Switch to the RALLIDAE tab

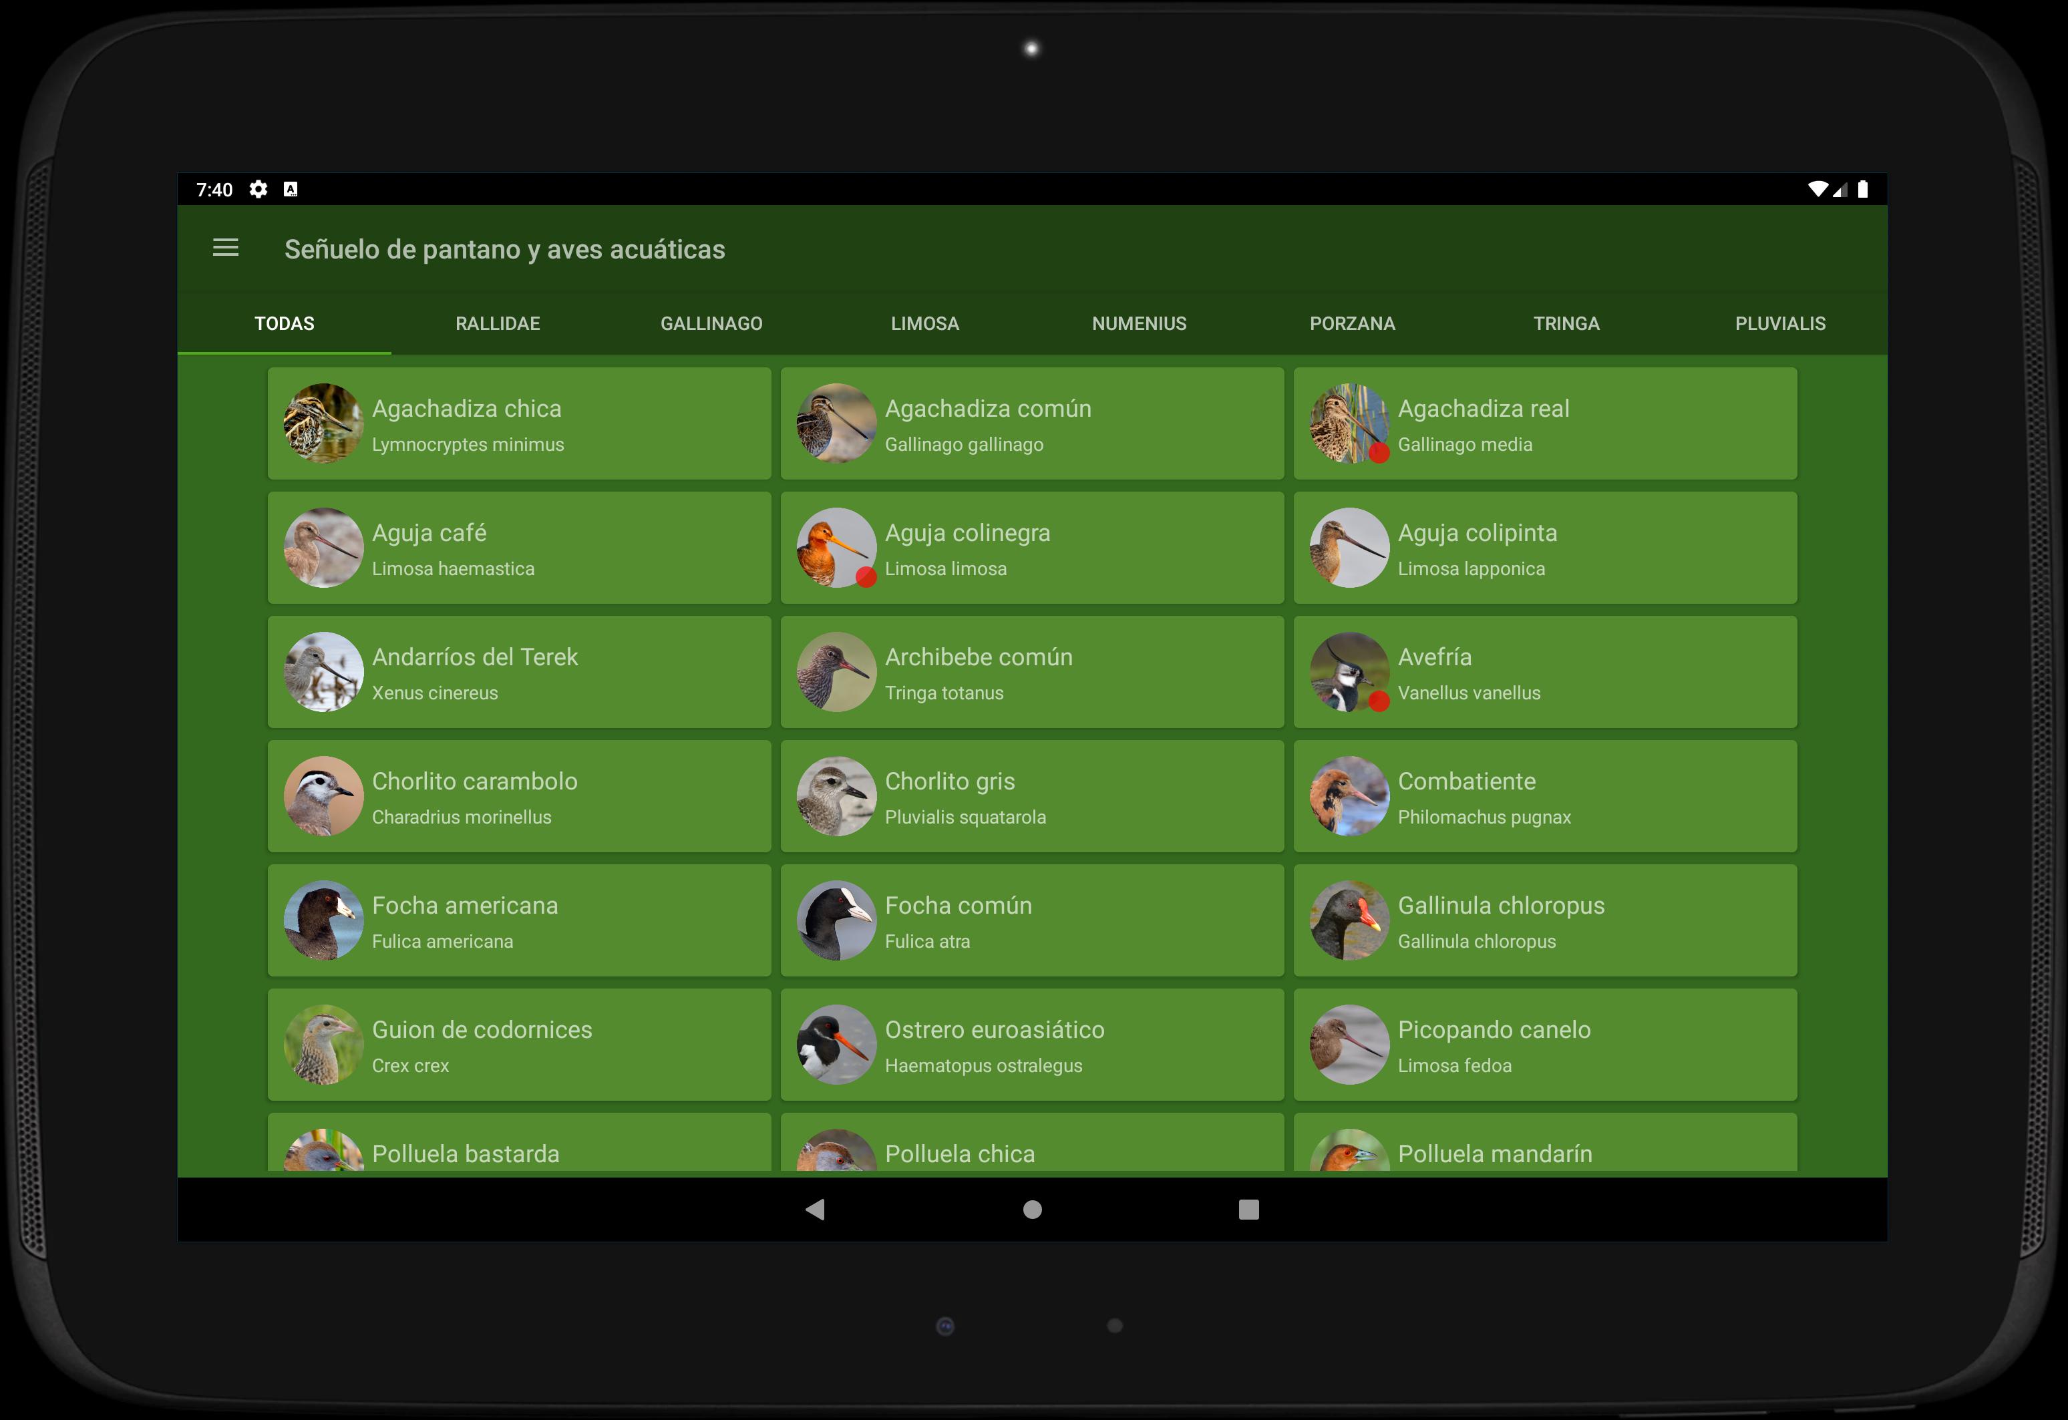click(x=498, y=324)
